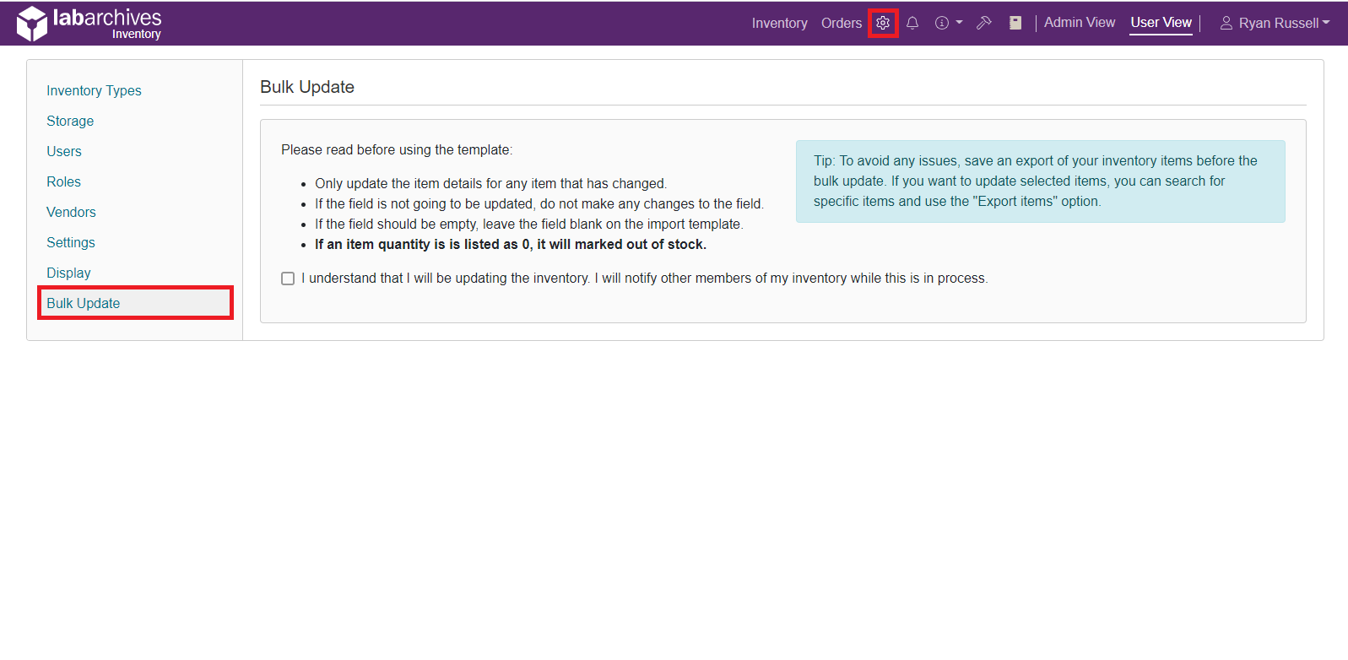The width and height of the screenshot is (1348, 660).
Task: Open the Inventory menu item
Action: (x=779, y=23)
